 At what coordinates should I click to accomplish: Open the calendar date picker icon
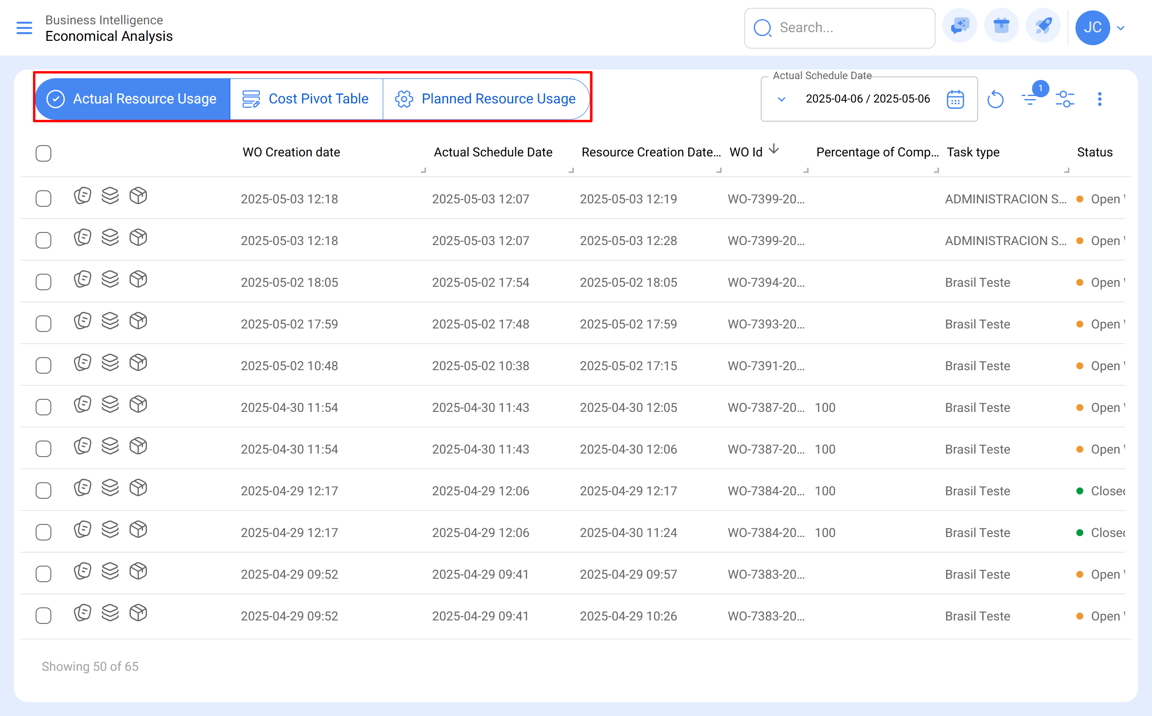point(955,99)
